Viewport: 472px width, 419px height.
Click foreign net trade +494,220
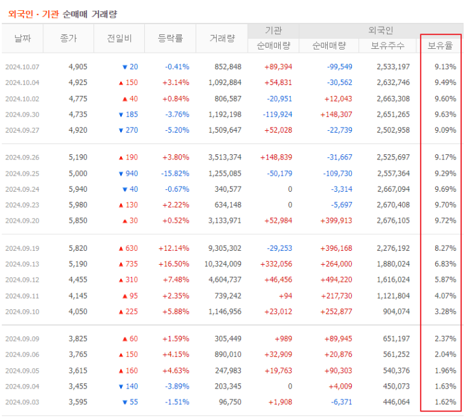[336, 279]
